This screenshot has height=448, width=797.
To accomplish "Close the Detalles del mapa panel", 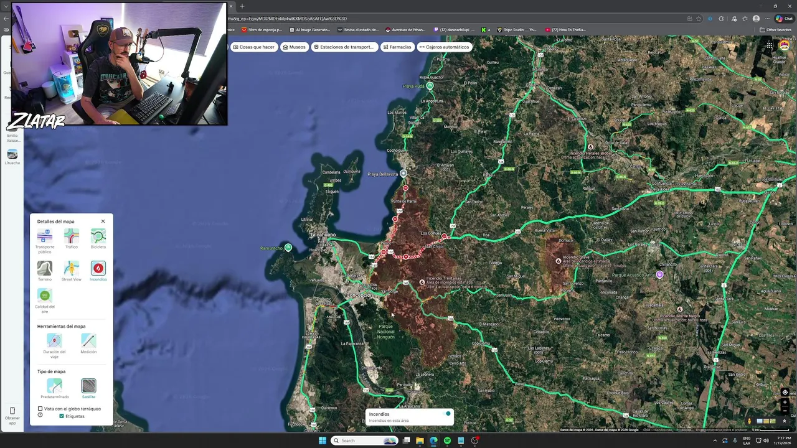I will 103,221.
